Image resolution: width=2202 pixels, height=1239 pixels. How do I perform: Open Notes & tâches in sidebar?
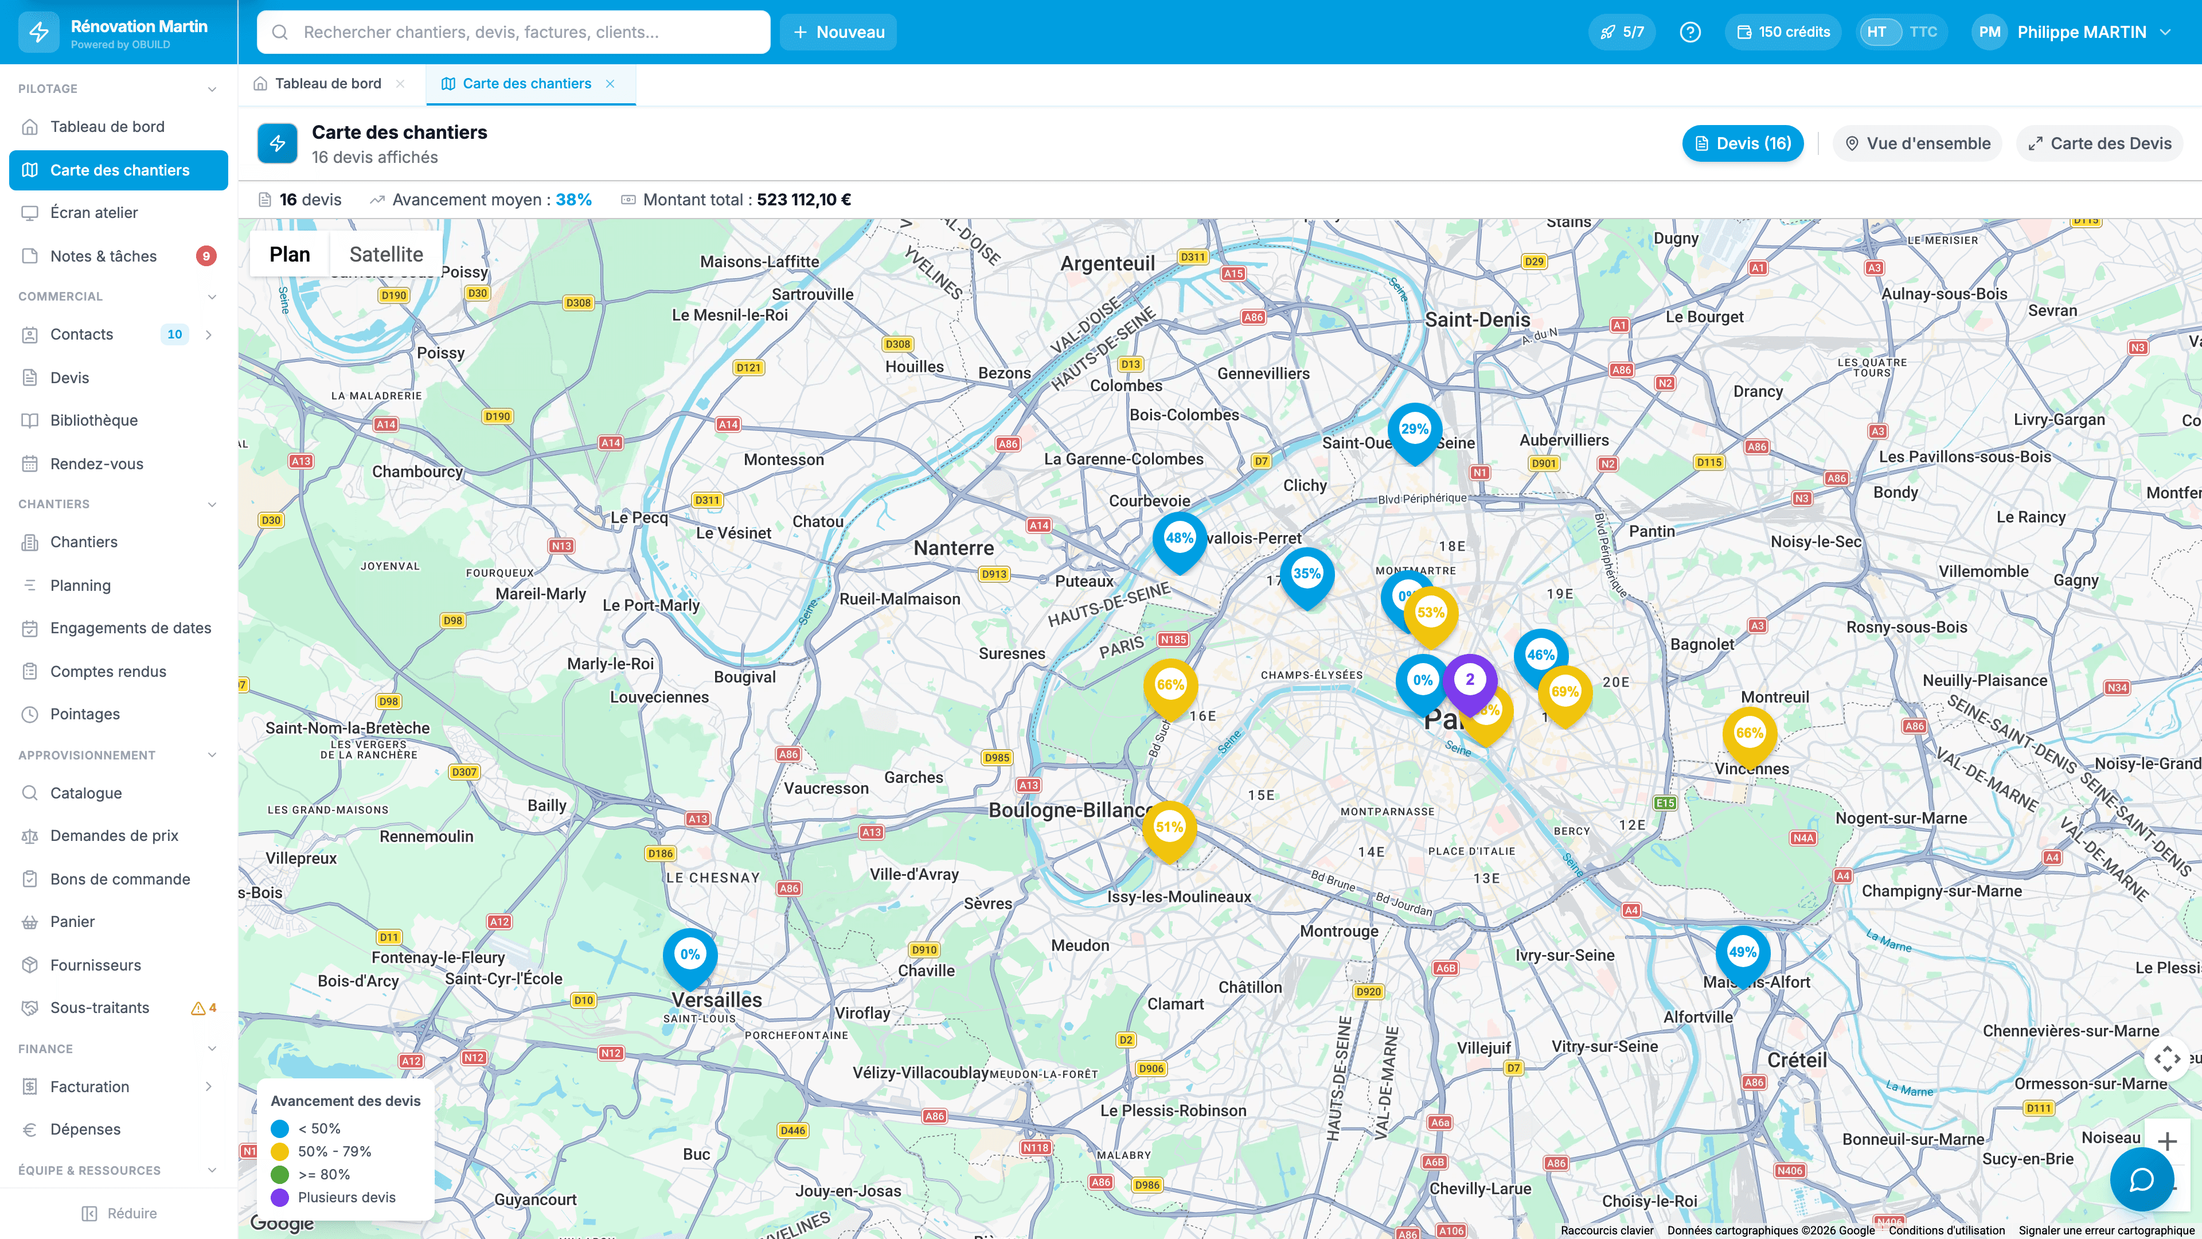[x=118, y=256]
